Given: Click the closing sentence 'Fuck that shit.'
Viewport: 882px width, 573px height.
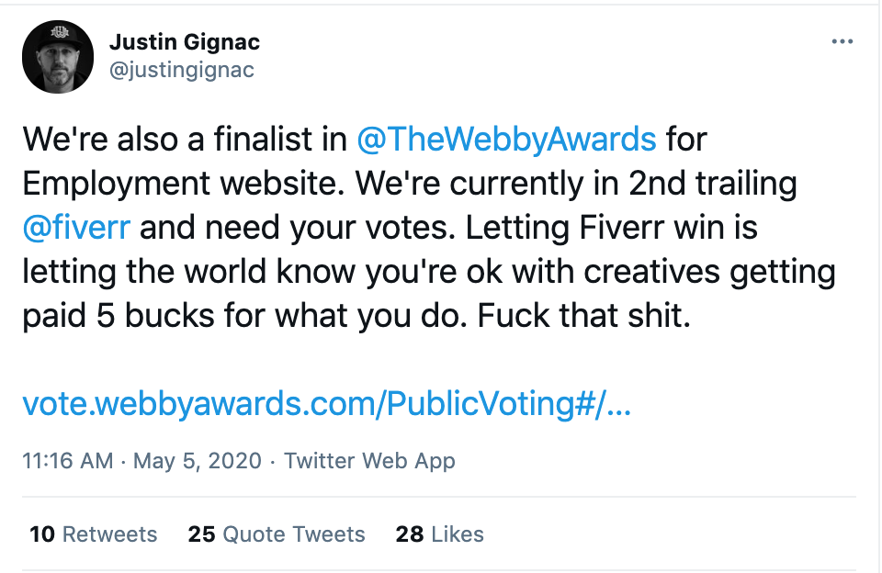Looking at the screenshot, I should click(583, 316).
